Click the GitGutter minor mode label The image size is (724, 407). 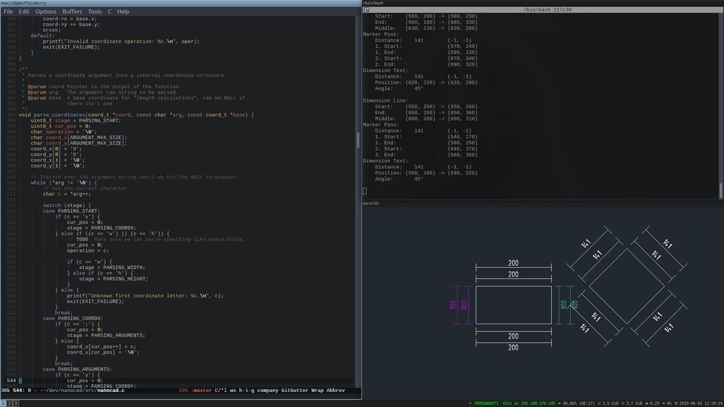pos(296,390)
